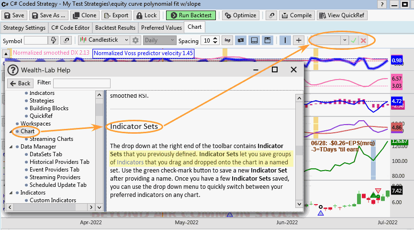Image resolution: width=414 pixels, height=230 pixels.
Task: Click the Clone strategy button
Action: (85, 15)
